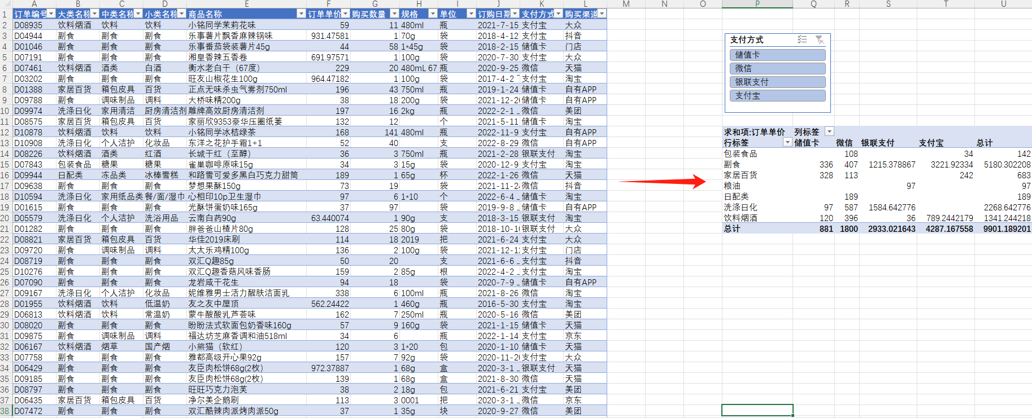
Task: Filter the slicer by 银联支付
Action: (777, 82)
